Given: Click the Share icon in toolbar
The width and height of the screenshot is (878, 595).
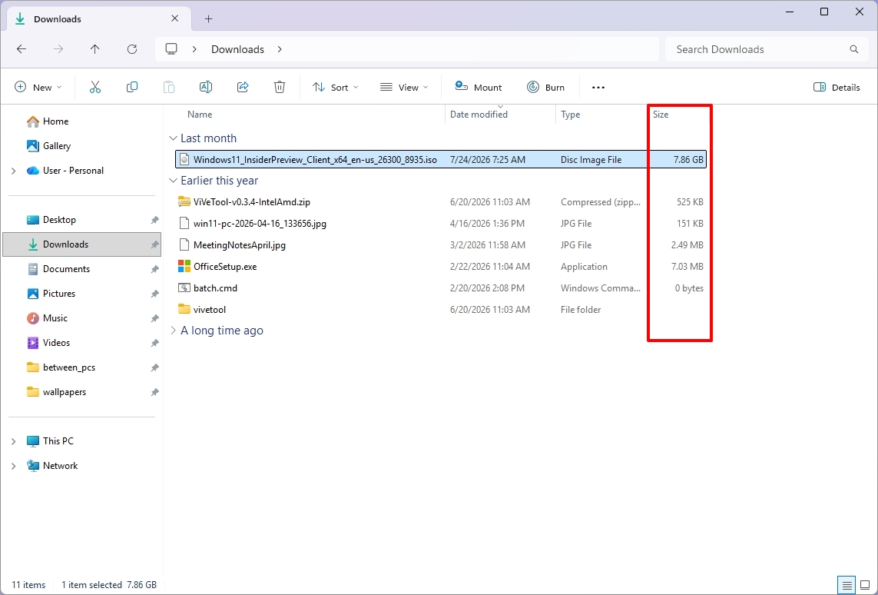Looking at the screenshot, I should pos(243,87).
